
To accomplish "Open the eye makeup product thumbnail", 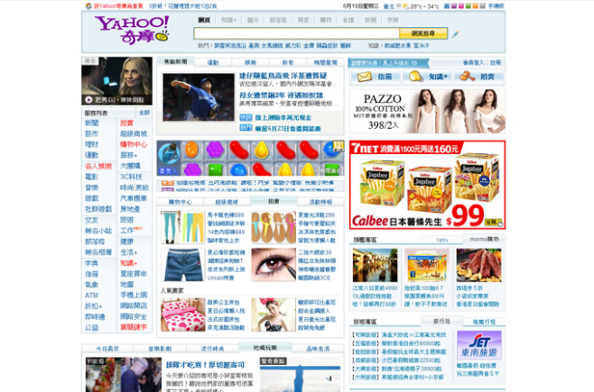I will (x=274, y=265).
